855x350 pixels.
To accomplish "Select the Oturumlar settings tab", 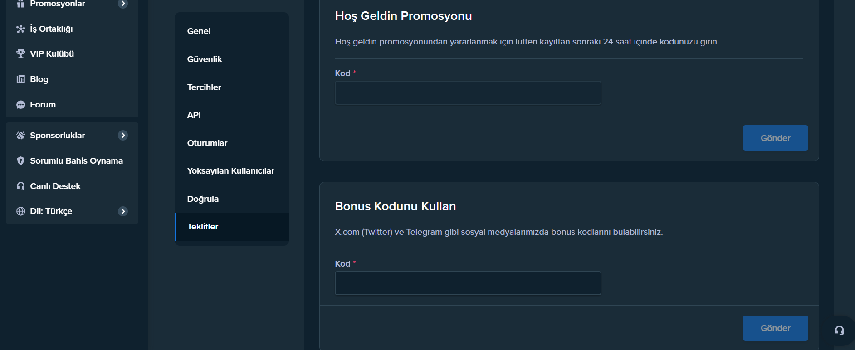I will pos(207,143).
